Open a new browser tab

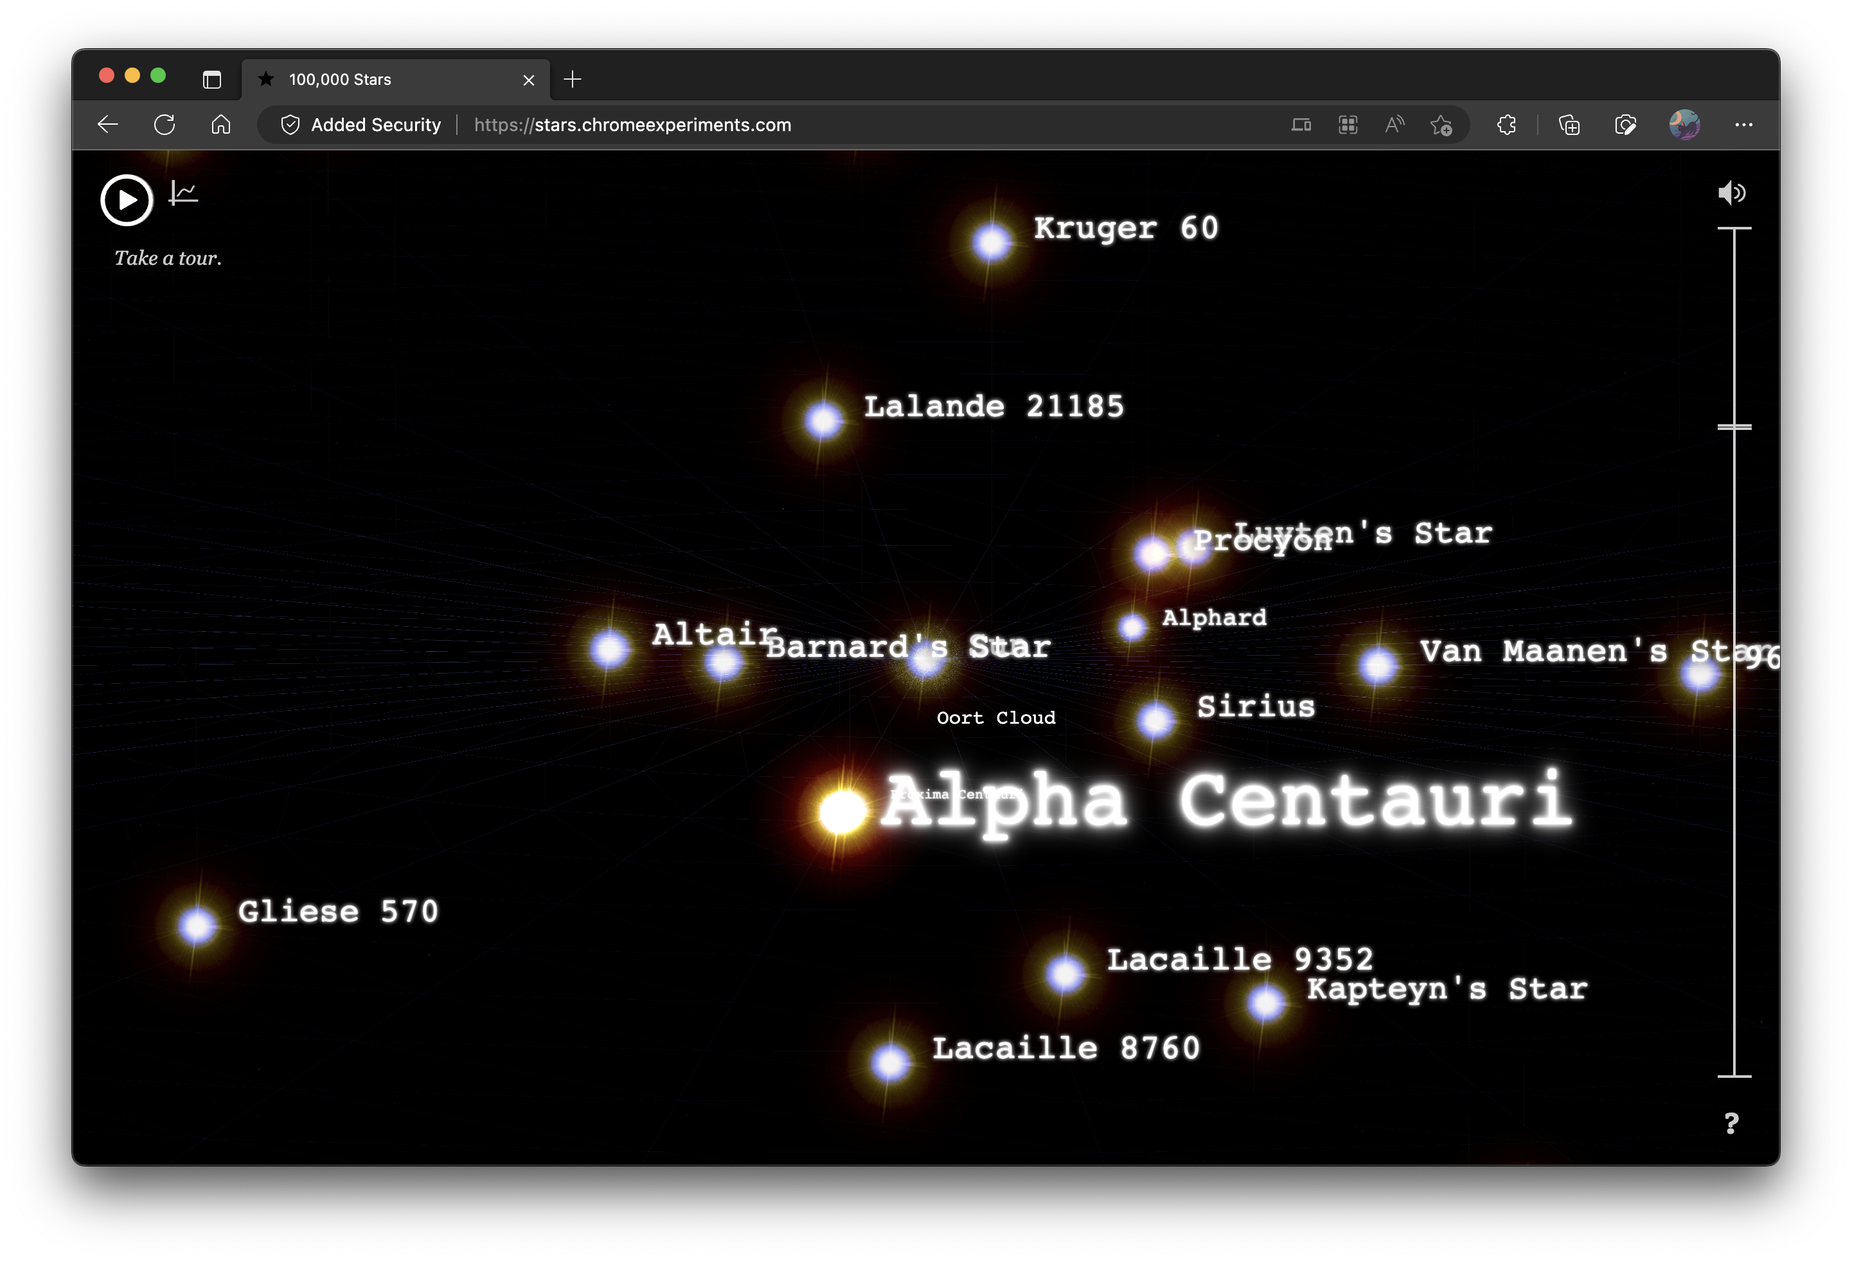click(x=572, y=80)
